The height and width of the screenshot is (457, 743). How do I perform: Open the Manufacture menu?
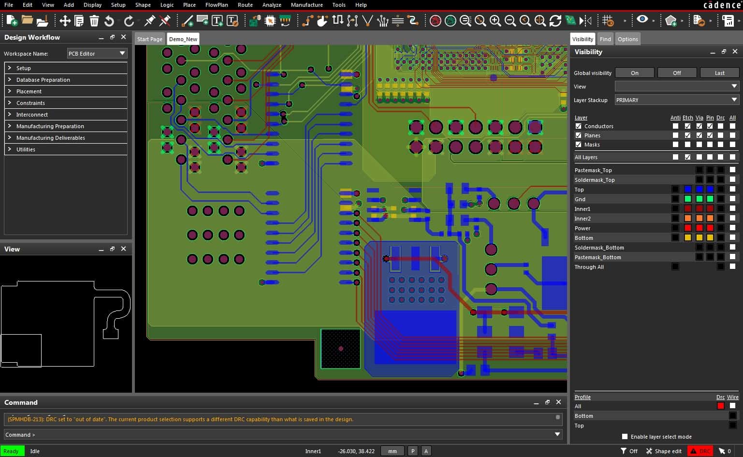306,5
